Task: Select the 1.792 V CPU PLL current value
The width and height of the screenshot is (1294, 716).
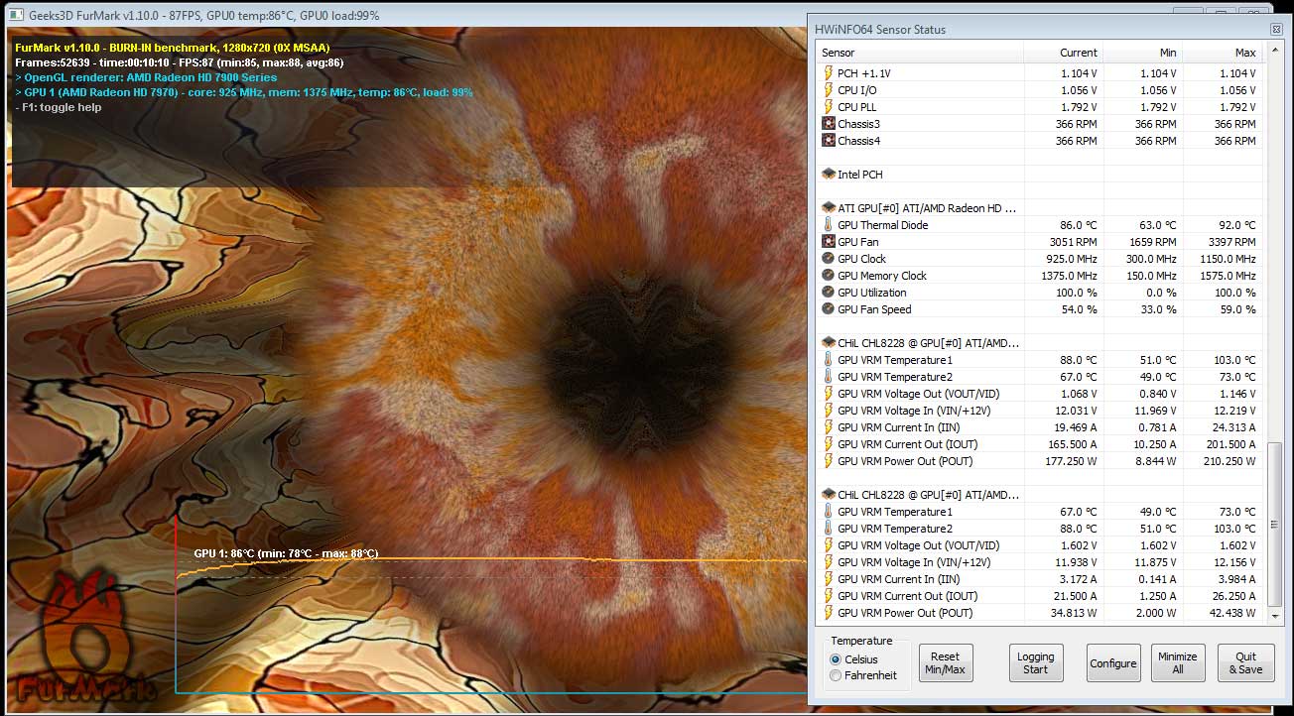Action: (x=1078, y=107)
